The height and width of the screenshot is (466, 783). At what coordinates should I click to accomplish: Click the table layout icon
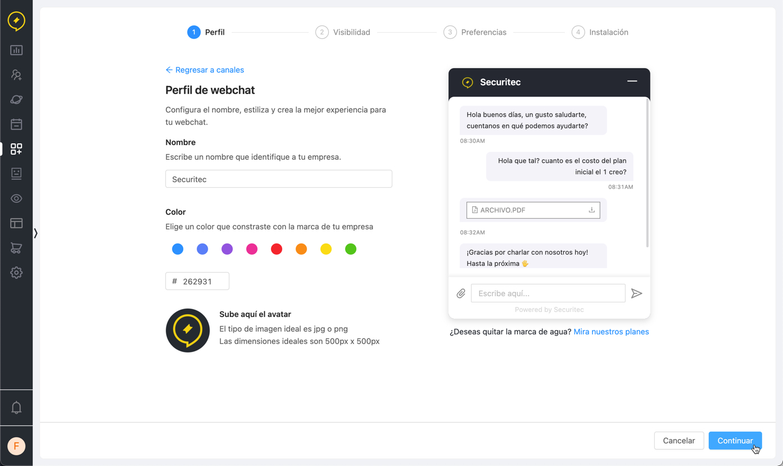pos(16,223)
